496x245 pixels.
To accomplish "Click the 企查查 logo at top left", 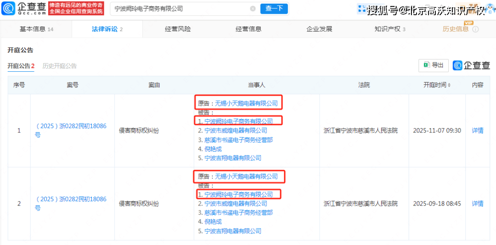I will tap(23, 8).
